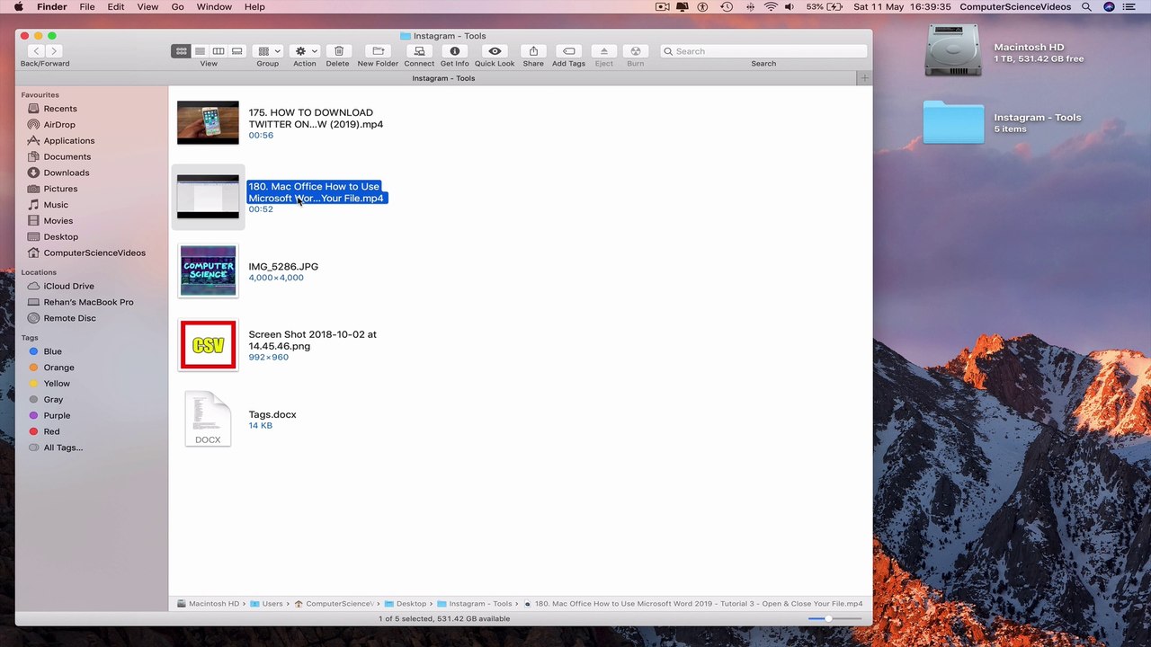Click the Connect toolbar icon
This screenshot has height=647, width=1151.
(x=419, y=51)
